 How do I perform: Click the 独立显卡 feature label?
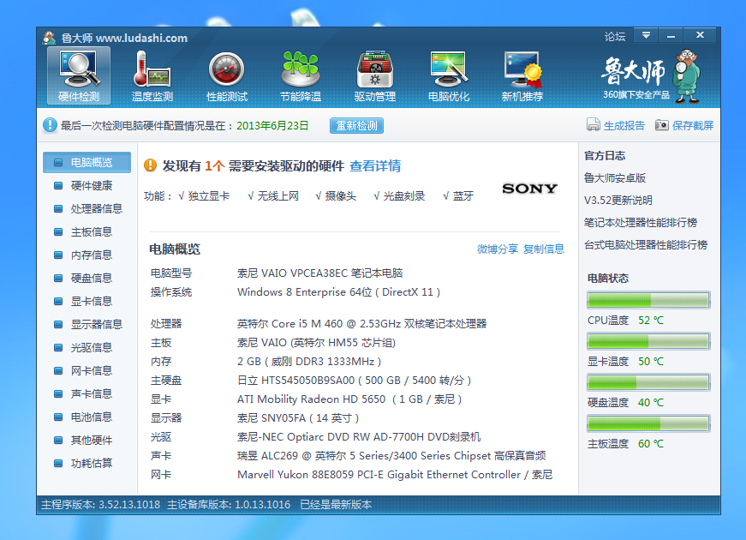(x=208, y=196)
